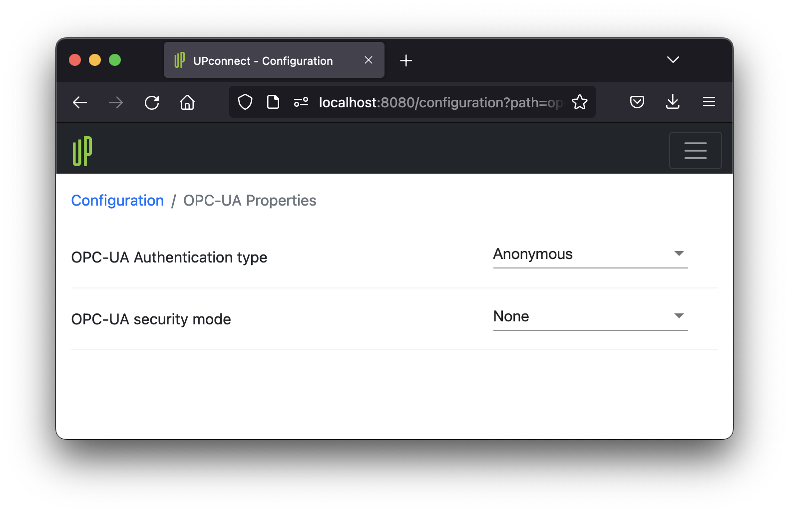Close the UPconnect - Configuration tab
The height and width of the screenshot is (513, 789).
(x=369, y=60)
